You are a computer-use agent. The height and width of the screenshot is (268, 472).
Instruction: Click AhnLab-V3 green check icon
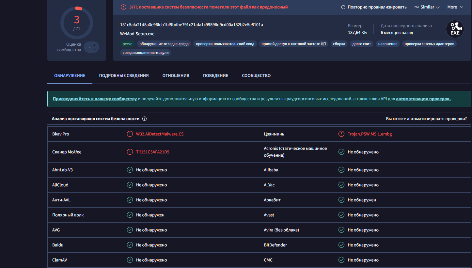coord(130,170)
